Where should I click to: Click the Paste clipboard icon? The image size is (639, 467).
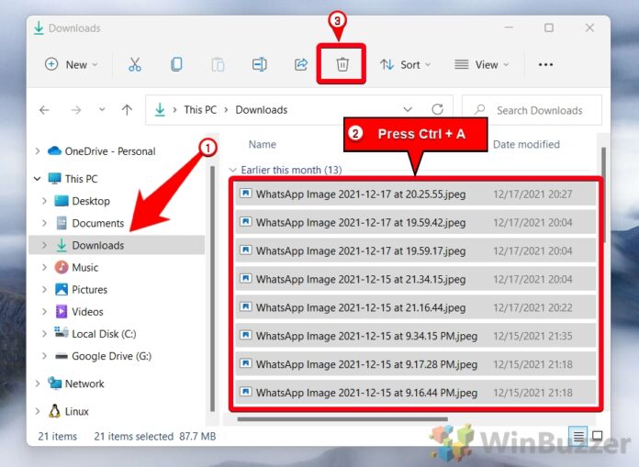coord(218,64)
